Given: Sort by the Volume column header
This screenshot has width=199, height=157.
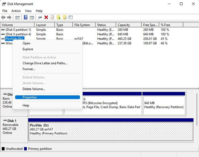Looking at the screenshot, I should (17, 25).
